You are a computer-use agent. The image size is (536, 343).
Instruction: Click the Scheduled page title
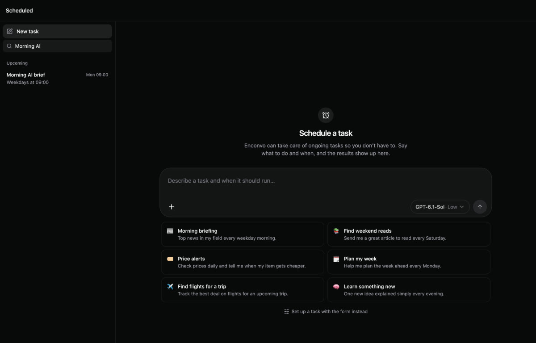[x=19, y=10]
